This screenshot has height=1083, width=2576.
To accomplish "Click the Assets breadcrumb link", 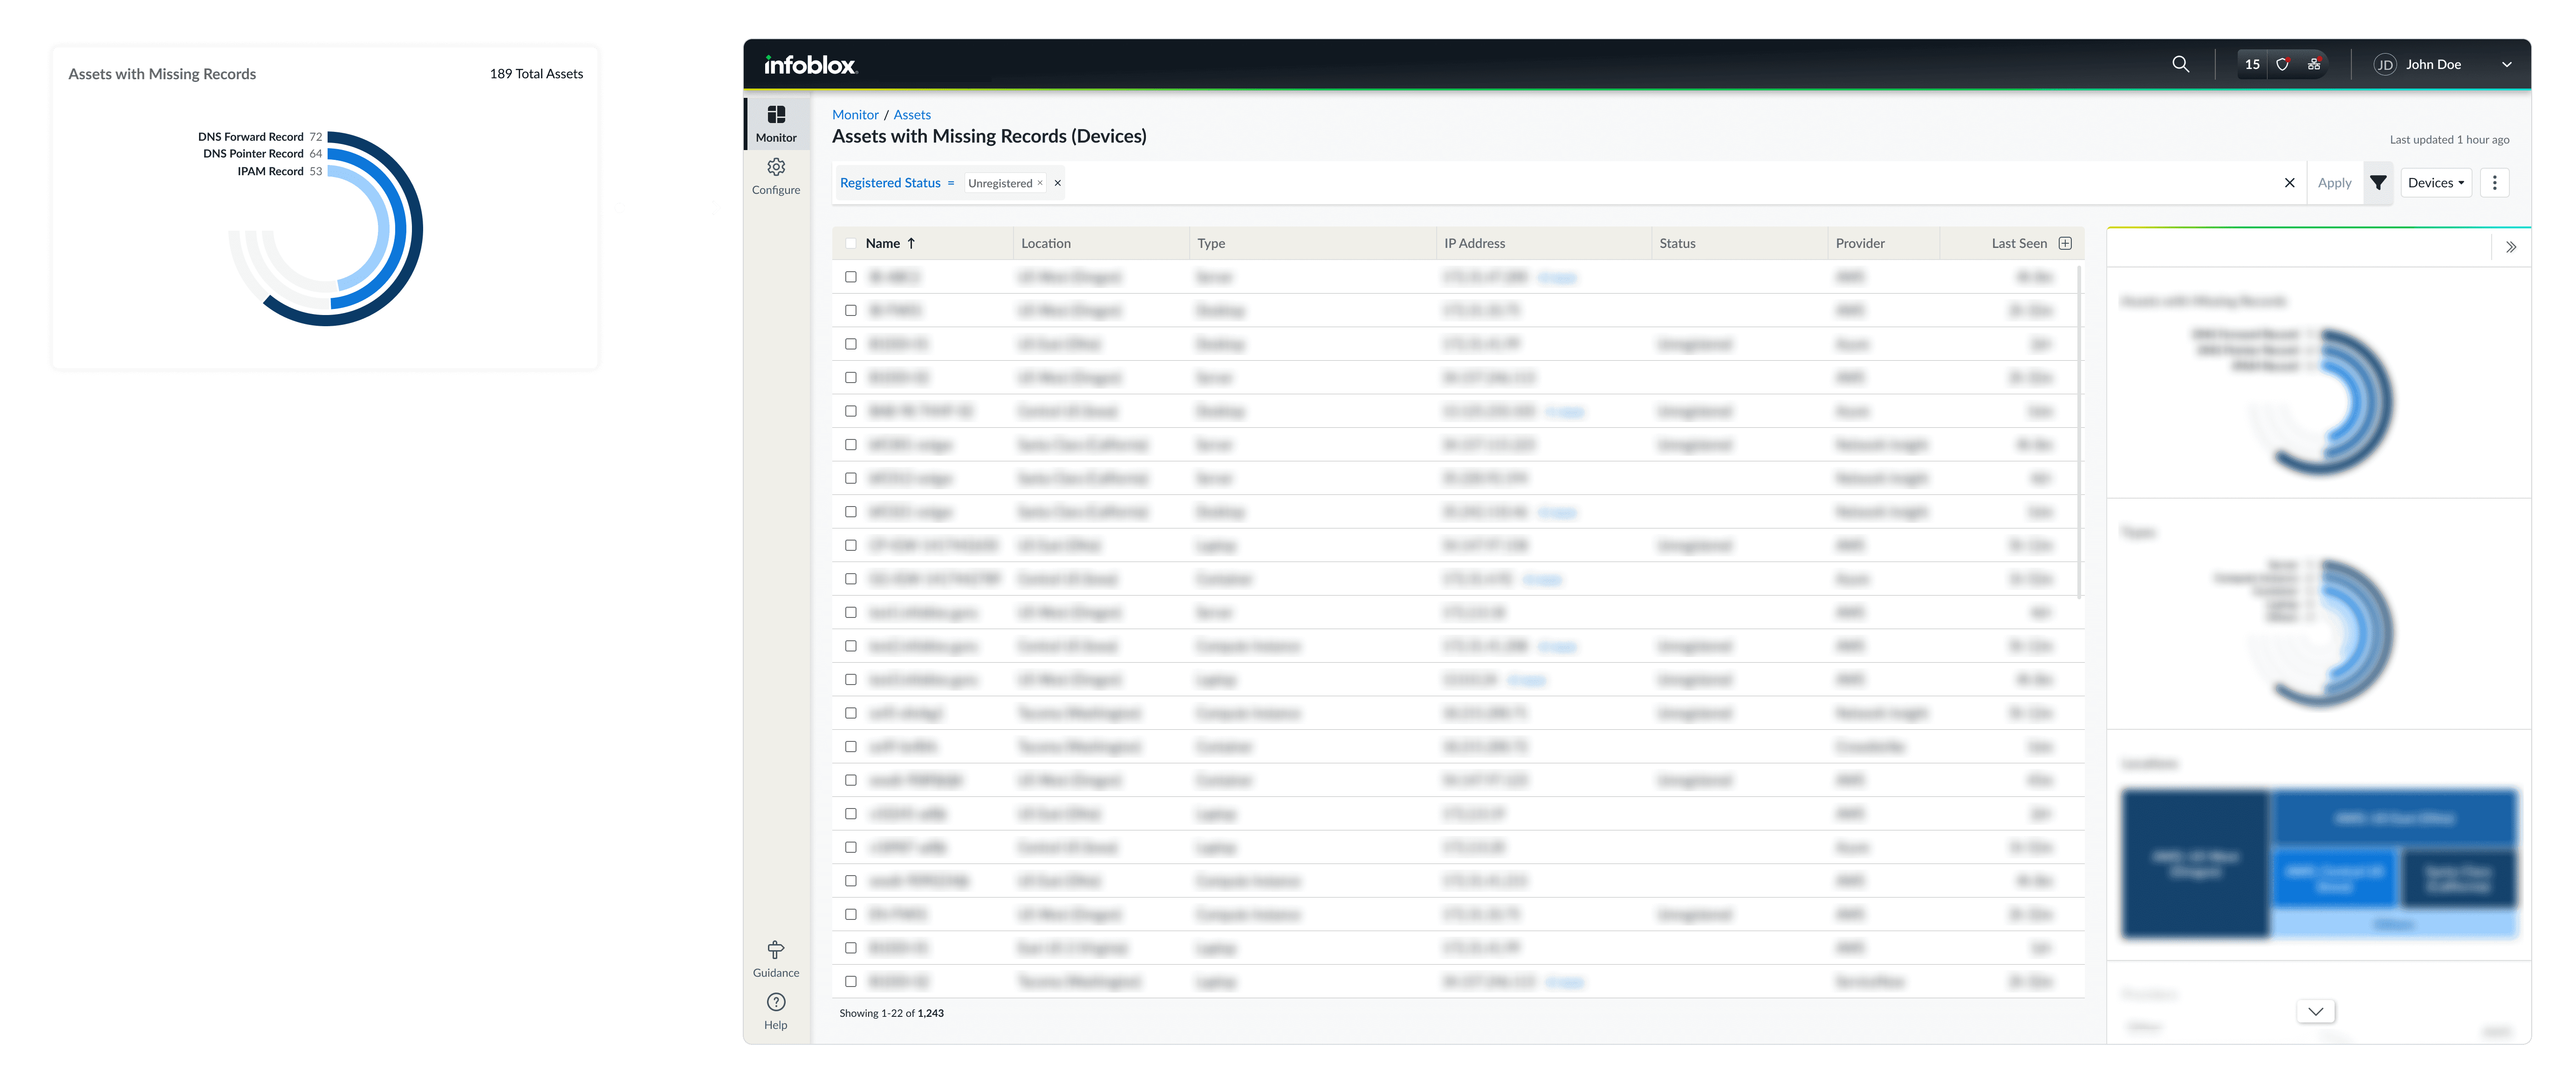I will (x=911, y=115).
